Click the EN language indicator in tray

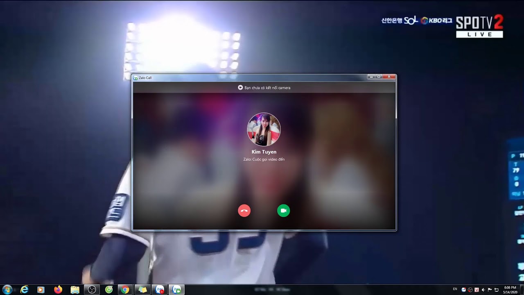[455, 289]
